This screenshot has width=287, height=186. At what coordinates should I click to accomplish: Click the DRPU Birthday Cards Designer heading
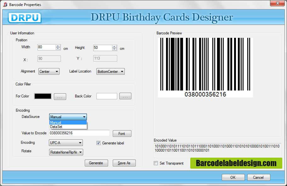click(162, 17)
